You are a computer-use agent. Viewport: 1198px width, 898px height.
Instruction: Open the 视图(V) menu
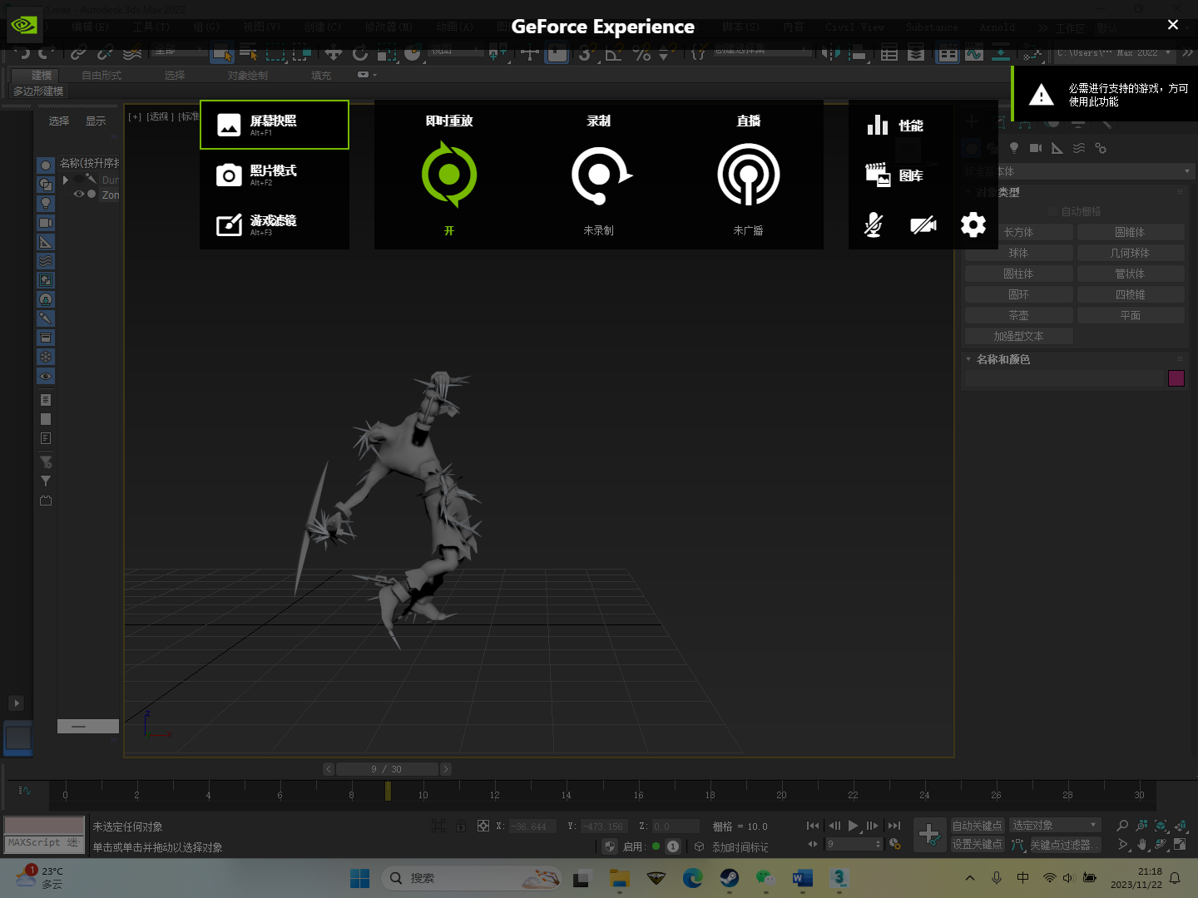coord(261,27)
